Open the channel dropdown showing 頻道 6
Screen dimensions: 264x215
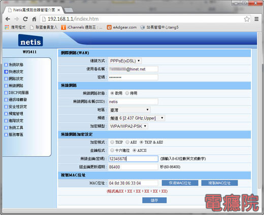tap(137, 118)
